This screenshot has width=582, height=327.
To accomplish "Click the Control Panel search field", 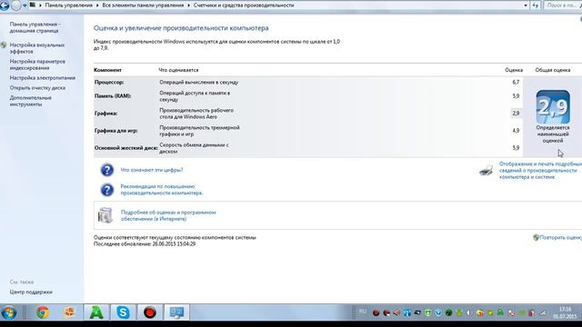I will (x=562, y=5).
